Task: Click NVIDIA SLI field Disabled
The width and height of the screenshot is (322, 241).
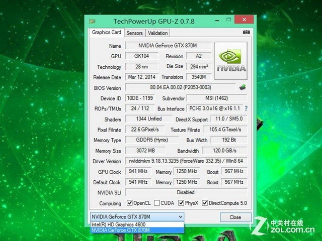Action: coord(186,192)
